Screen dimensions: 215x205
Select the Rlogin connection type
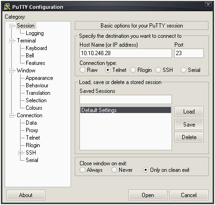pyautogui.click(x=133, y=70)
